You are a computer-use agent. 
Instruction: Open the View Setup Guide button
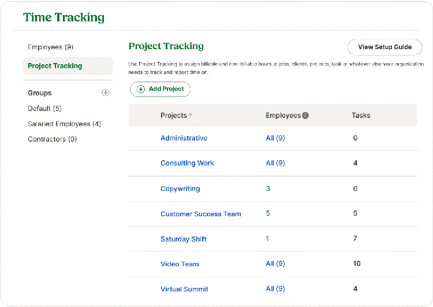[385, 47]
